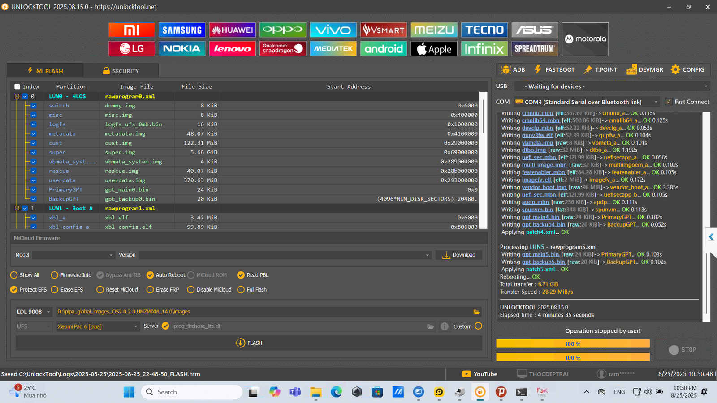The image size is (717, 403).
Task: Click the lower 100 % progress bar
Action: pos(573,357)
